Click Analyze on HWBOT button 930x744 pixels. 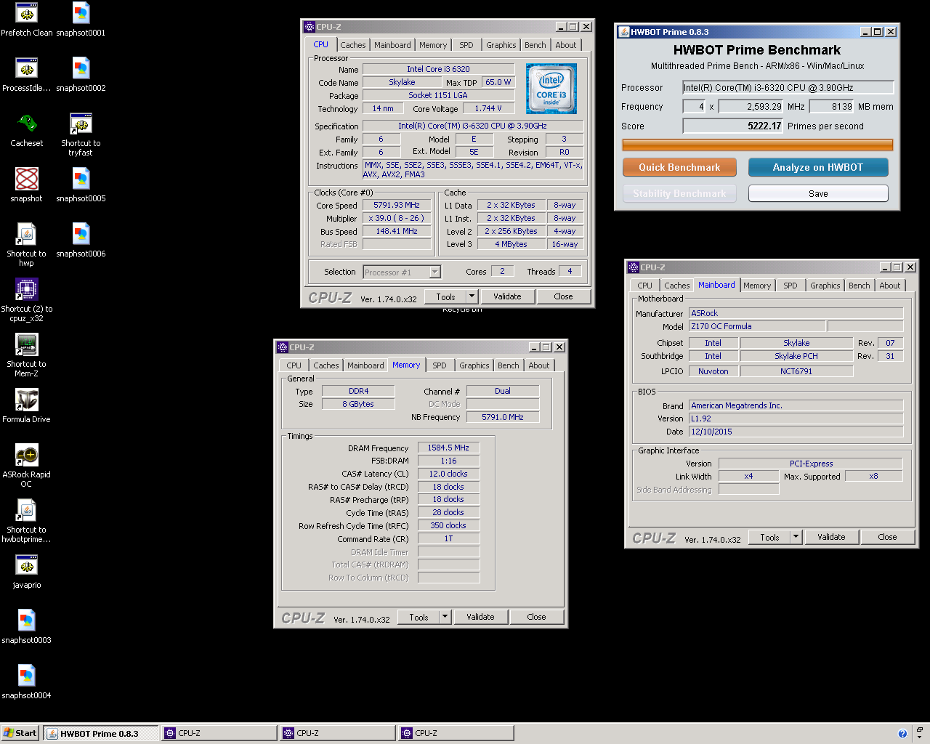click(x=818, y=167)
